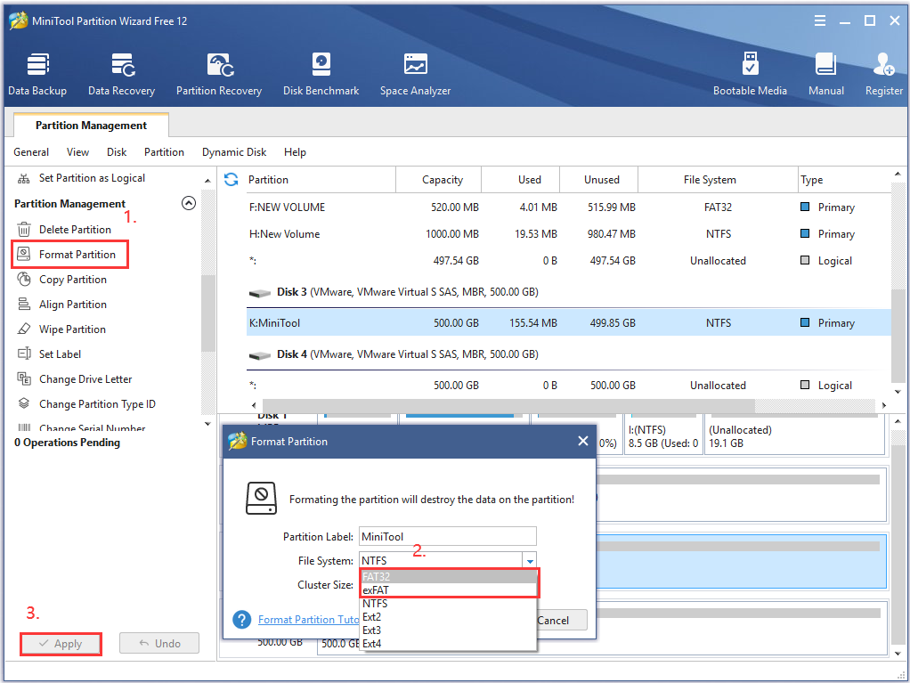Open the Space Analyzer

[x=415, y=71]
